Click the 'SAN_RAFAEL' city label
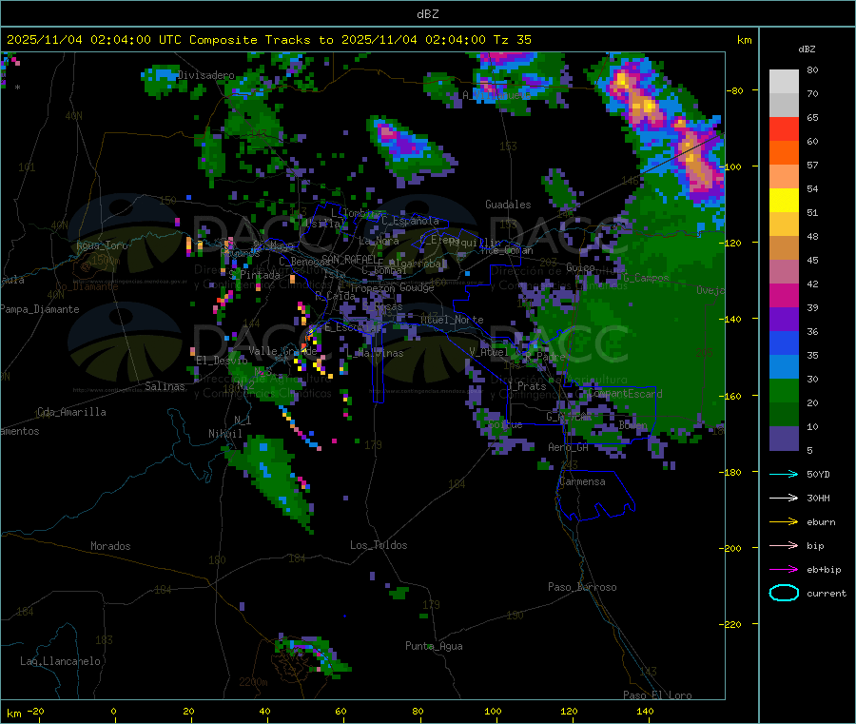 (349, 259)
